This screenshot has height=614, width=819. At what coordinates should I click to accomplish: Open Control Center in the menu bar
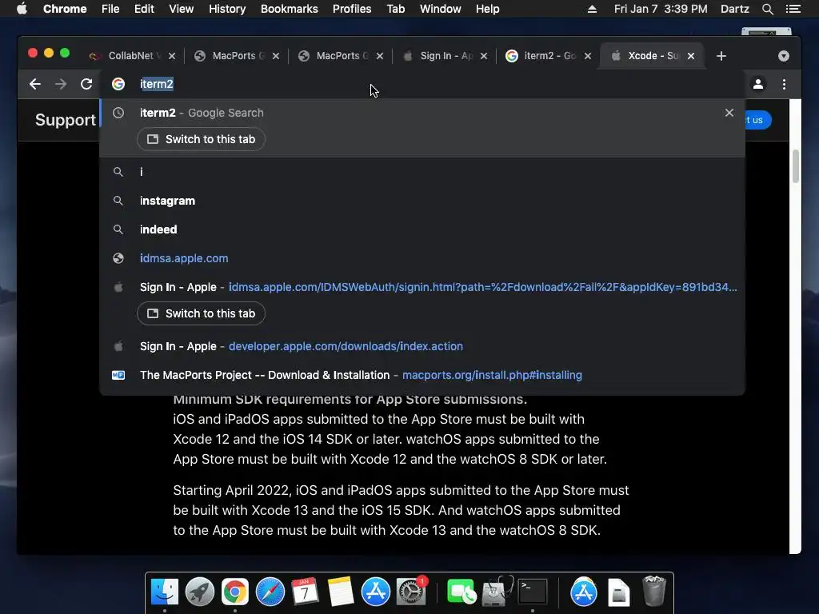coord(793,9)
